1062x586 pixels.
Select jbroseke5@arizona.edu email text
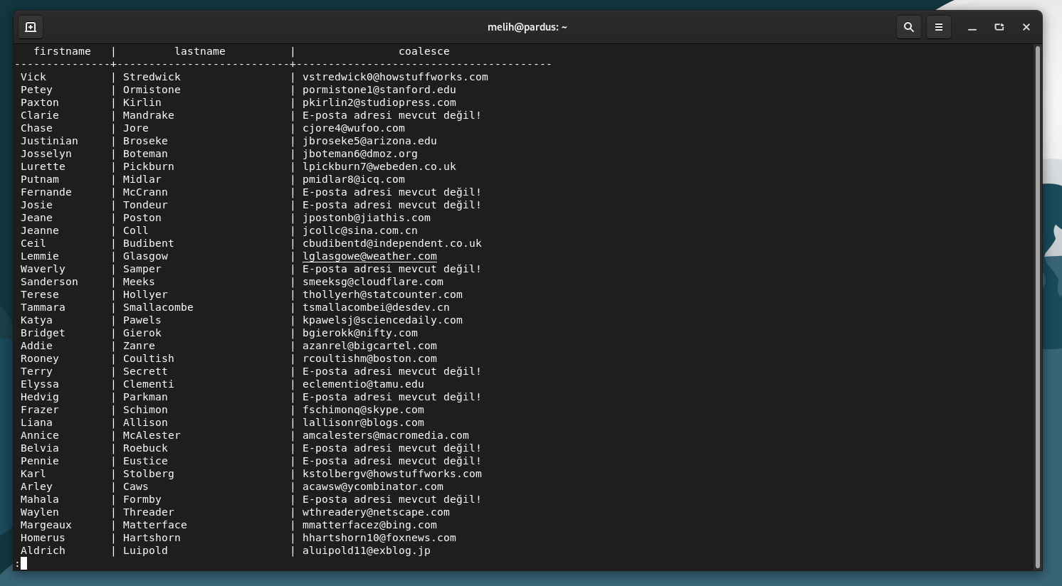[x=369, y=141]
